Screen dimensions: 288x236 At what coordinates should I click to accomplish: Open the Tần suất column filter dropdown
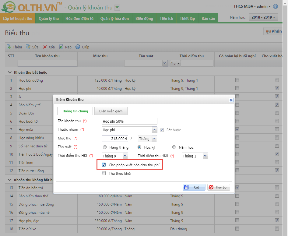[165, 63]
